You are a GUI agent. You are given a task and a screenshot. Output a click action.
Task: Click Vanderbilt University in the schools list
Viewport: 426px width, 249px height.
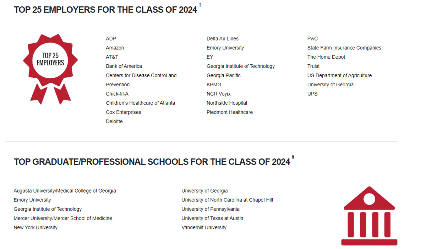(204, 228)
